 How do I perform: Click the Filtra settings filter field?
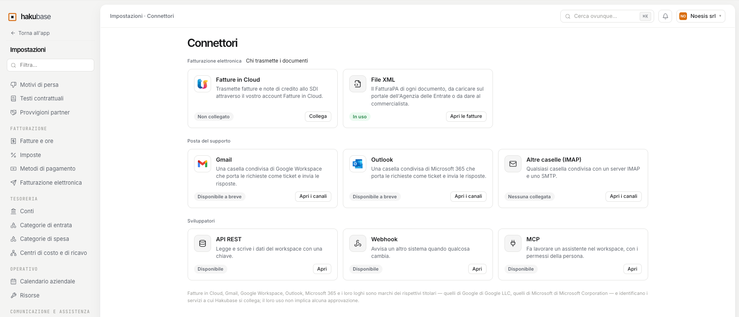[50, 65]
